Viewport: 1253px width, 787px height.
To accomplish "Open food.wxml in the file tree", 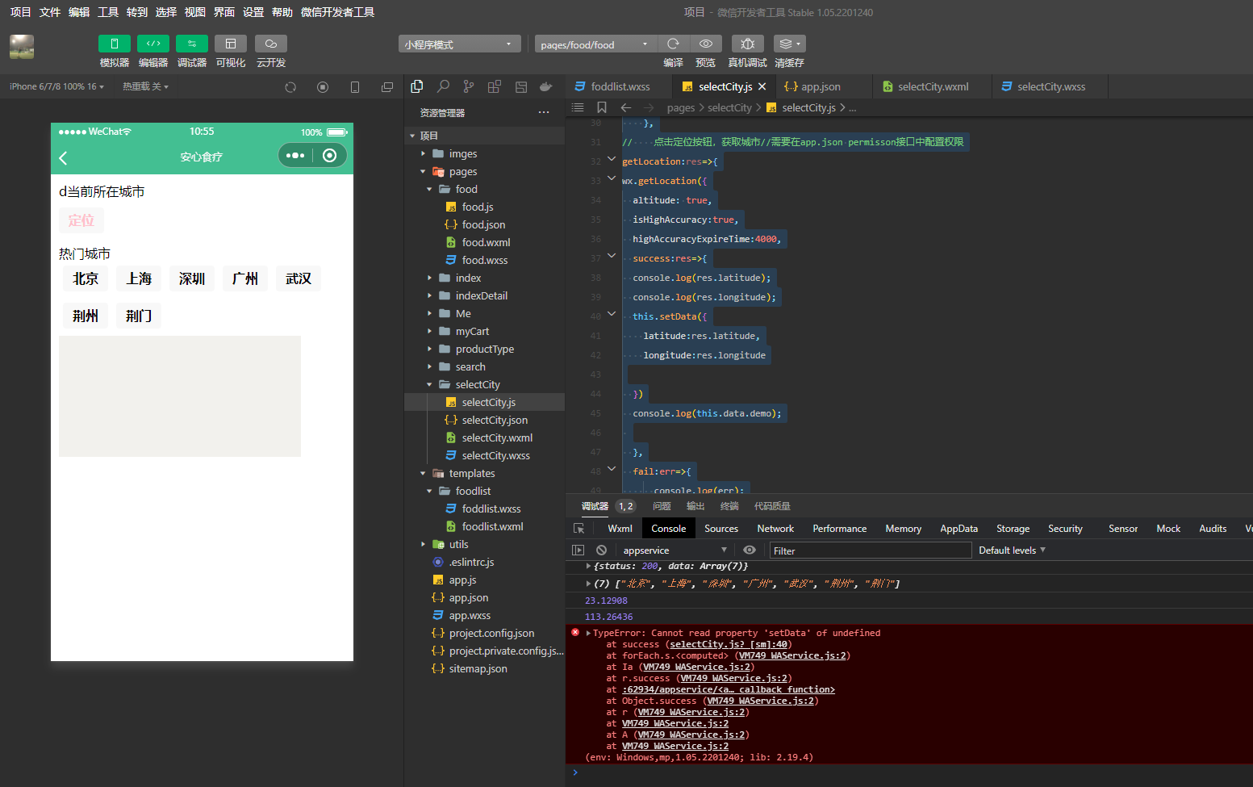I will (x=485, y=242).
